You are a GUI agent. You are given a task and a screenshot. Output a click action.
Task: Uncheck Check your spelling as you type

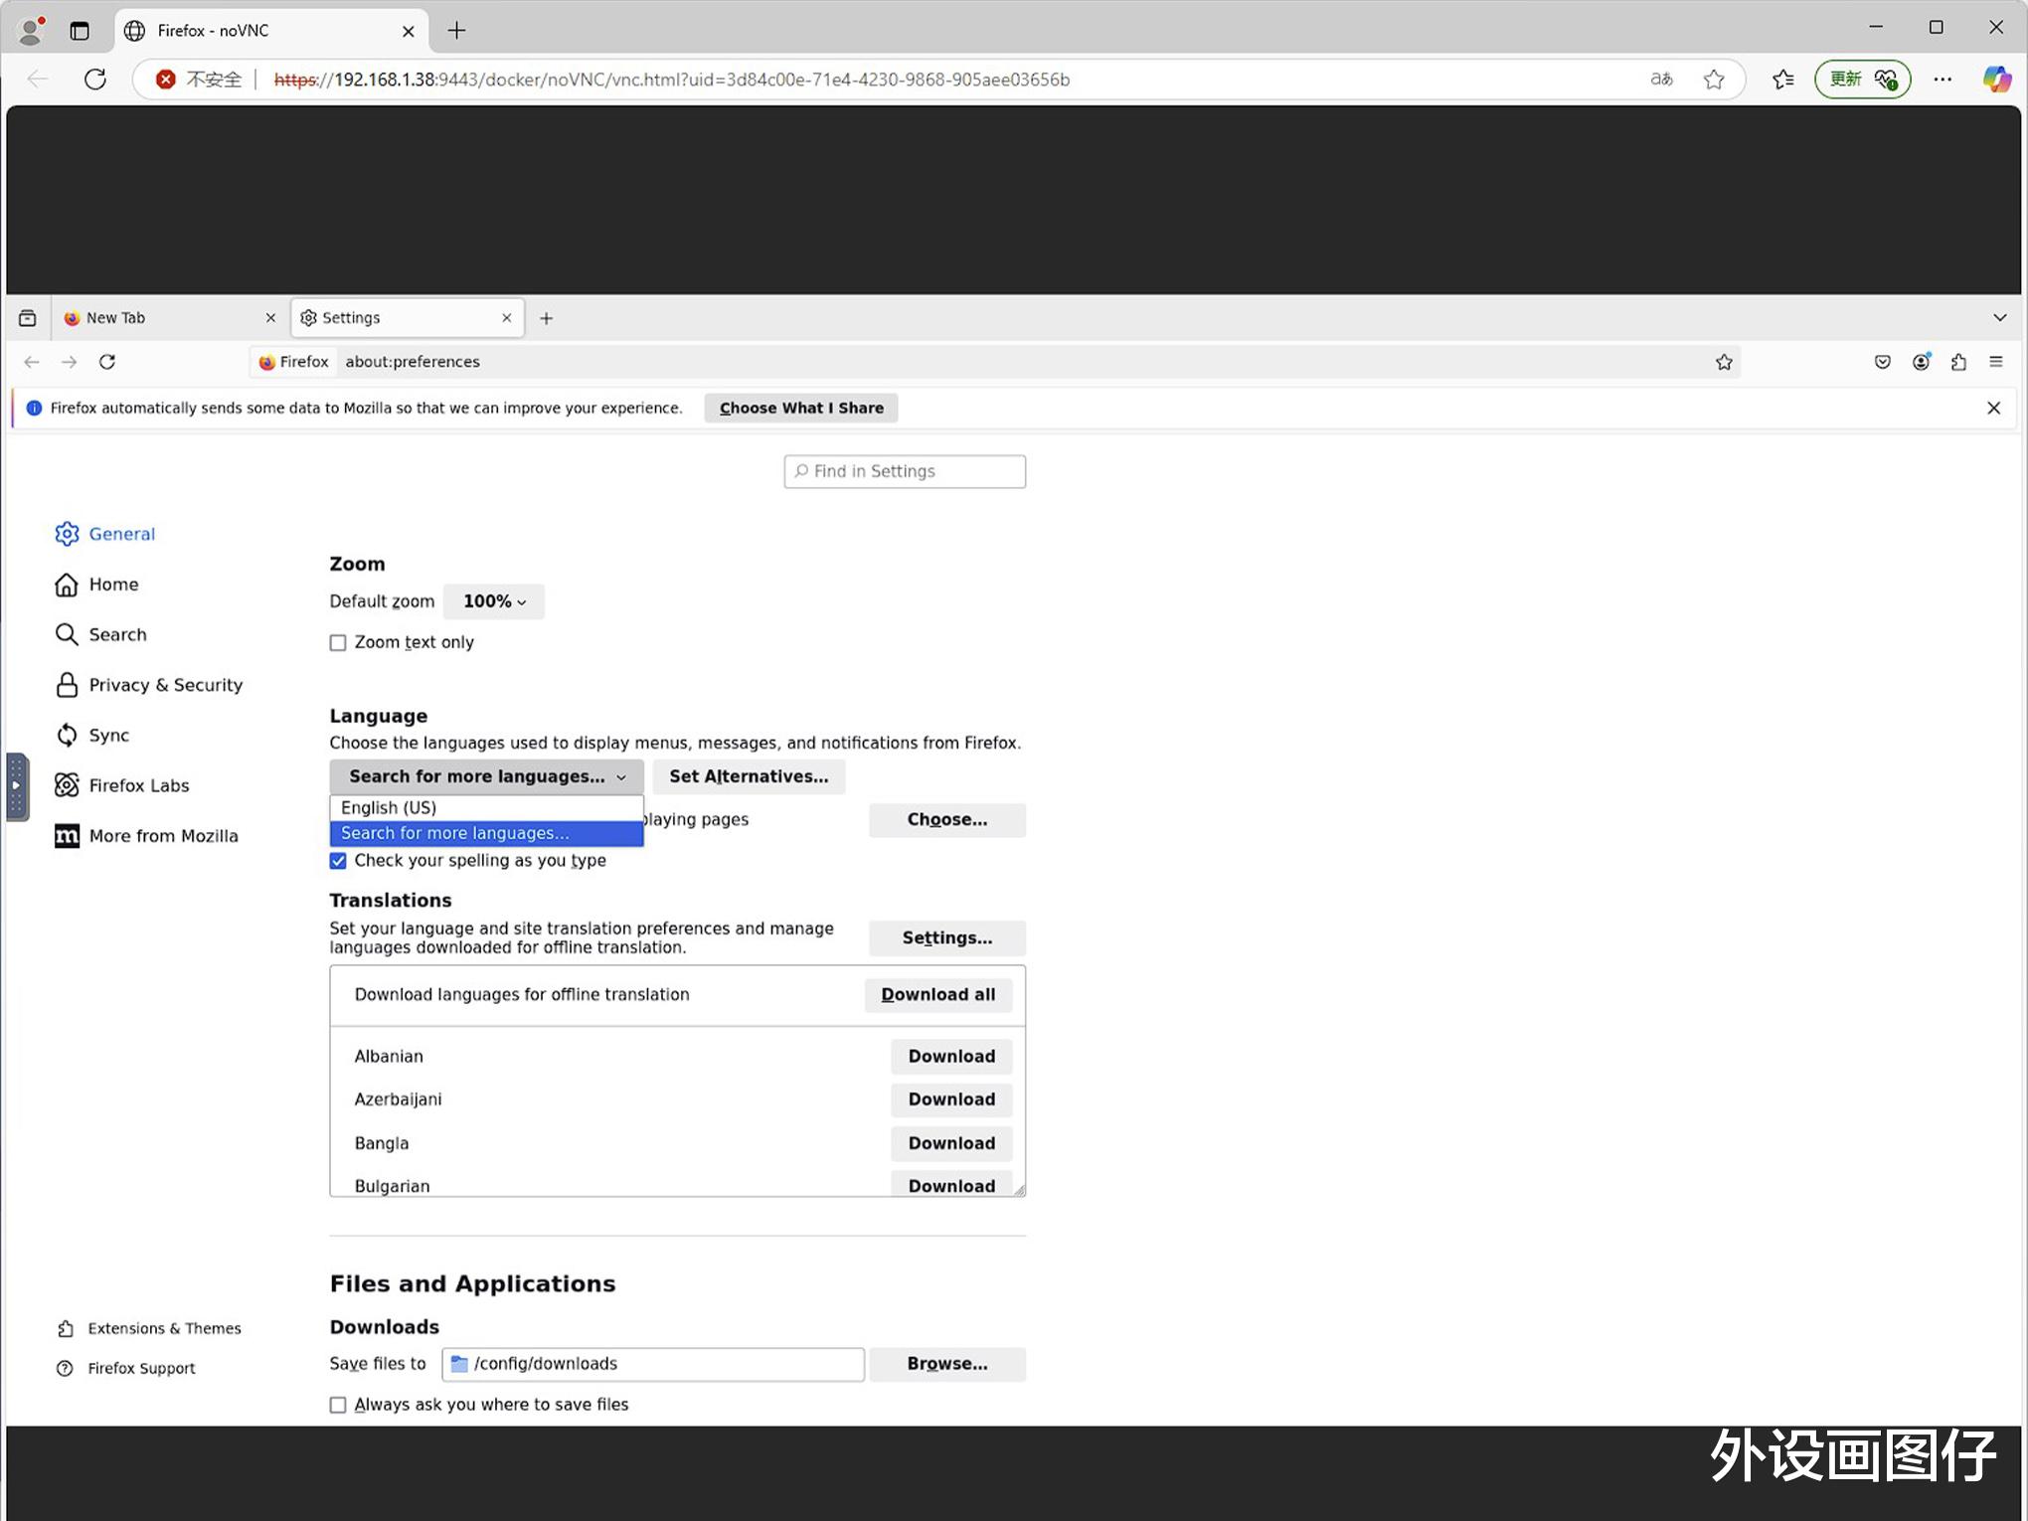338,861
